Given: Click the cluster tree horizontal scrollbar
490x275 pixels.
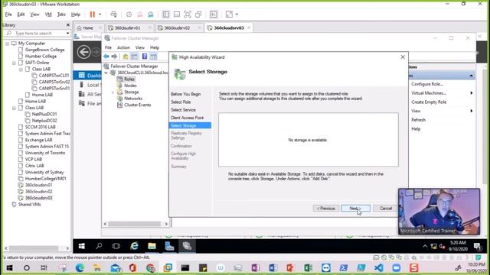Looking at the screenshot, I should click(x=136, y=224).
